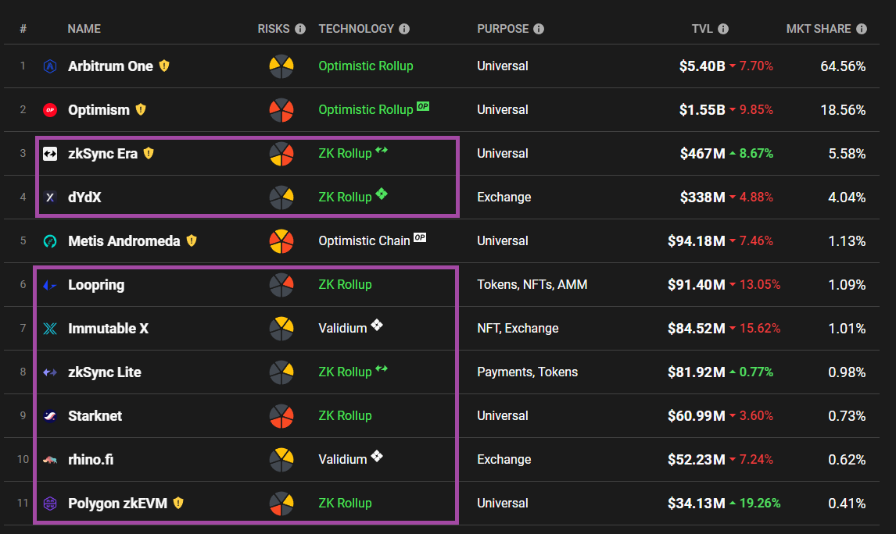Click the Immutable X logo icon

point(50,329)
